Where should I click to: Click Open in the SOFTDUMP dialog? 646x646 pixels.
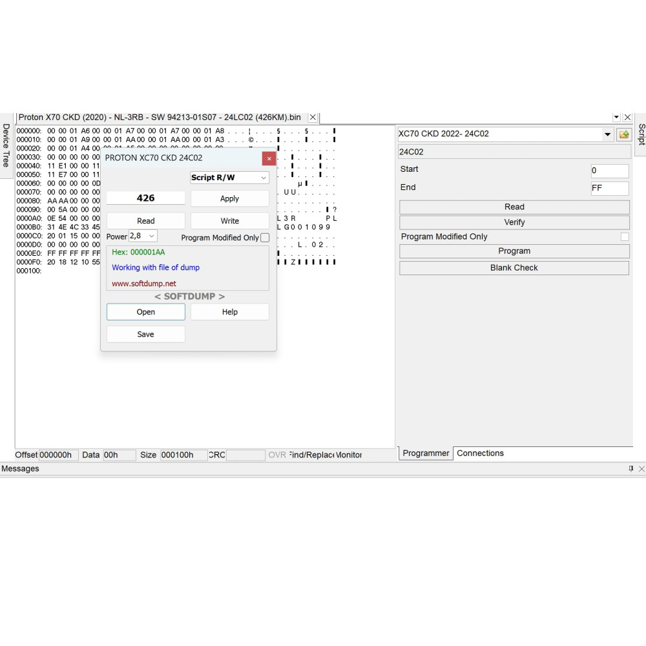[146, 312]
